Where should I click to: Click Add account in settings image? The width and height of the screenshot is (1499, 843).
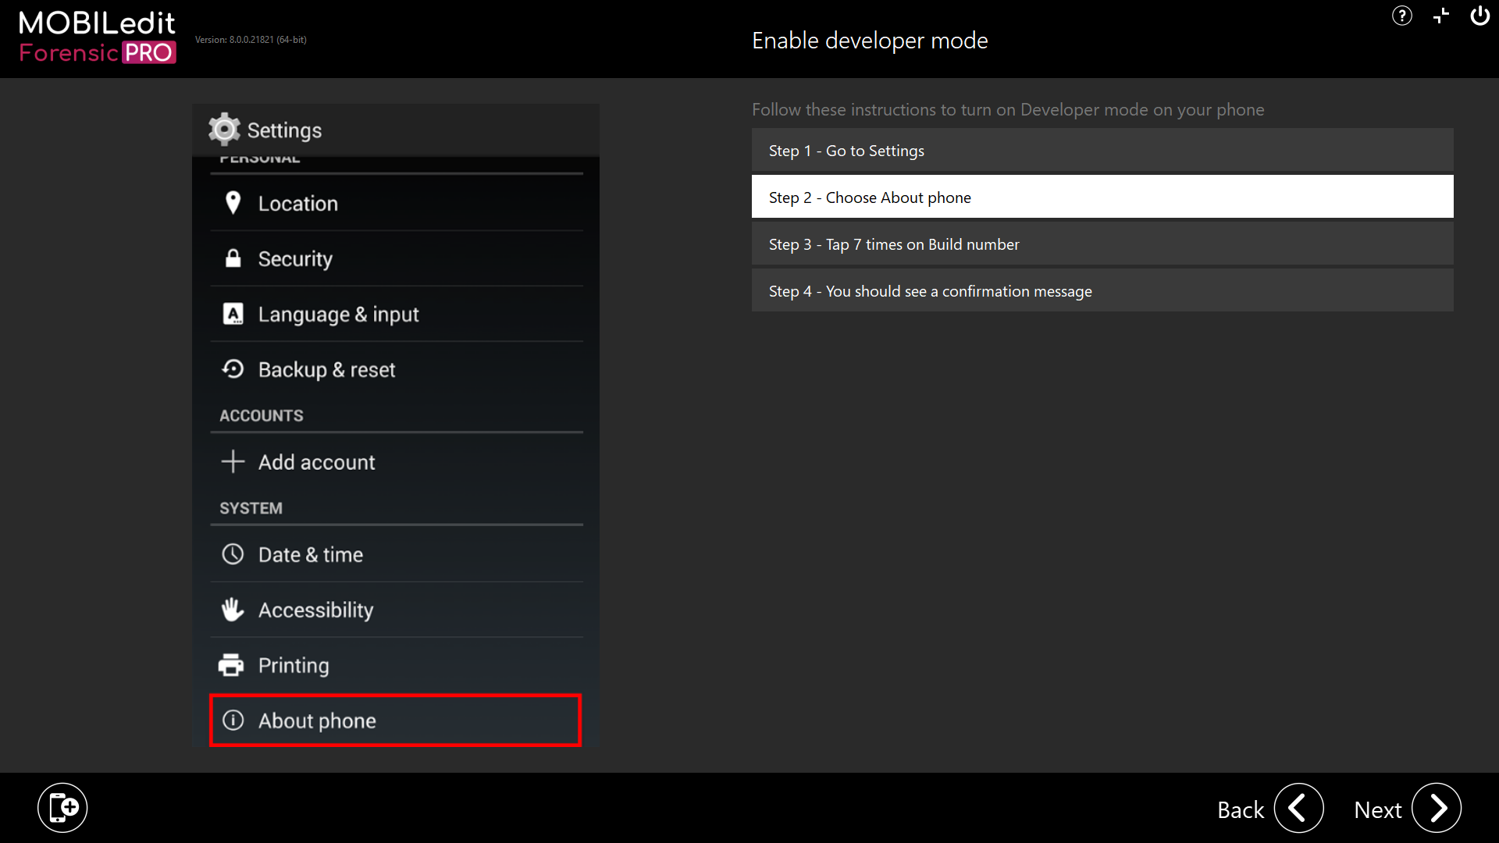316,462
